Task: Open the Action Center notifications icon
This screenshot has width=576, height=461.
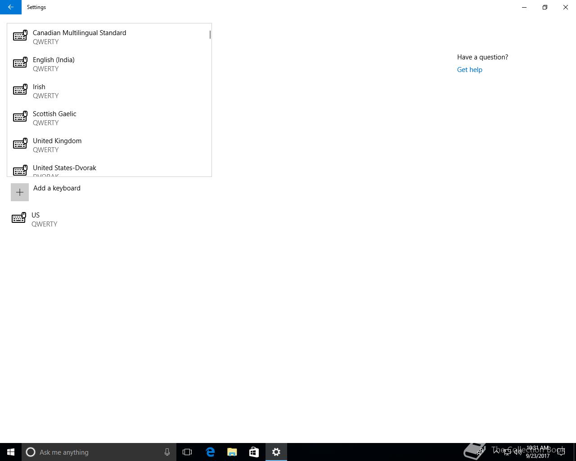Action: point(561,452)
